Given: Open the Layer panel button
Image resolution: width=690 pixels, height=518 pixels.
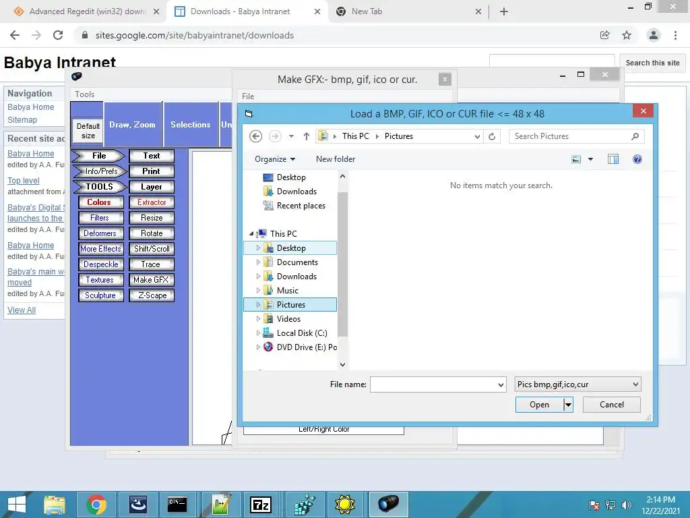Looking at the screenshot, I should click(x=152, y=187).
